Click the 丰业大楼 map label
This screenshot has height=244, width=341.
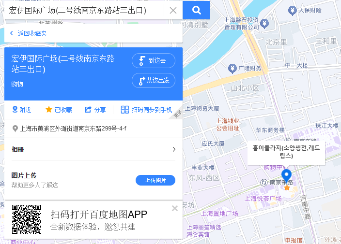[x=203, y=168]
